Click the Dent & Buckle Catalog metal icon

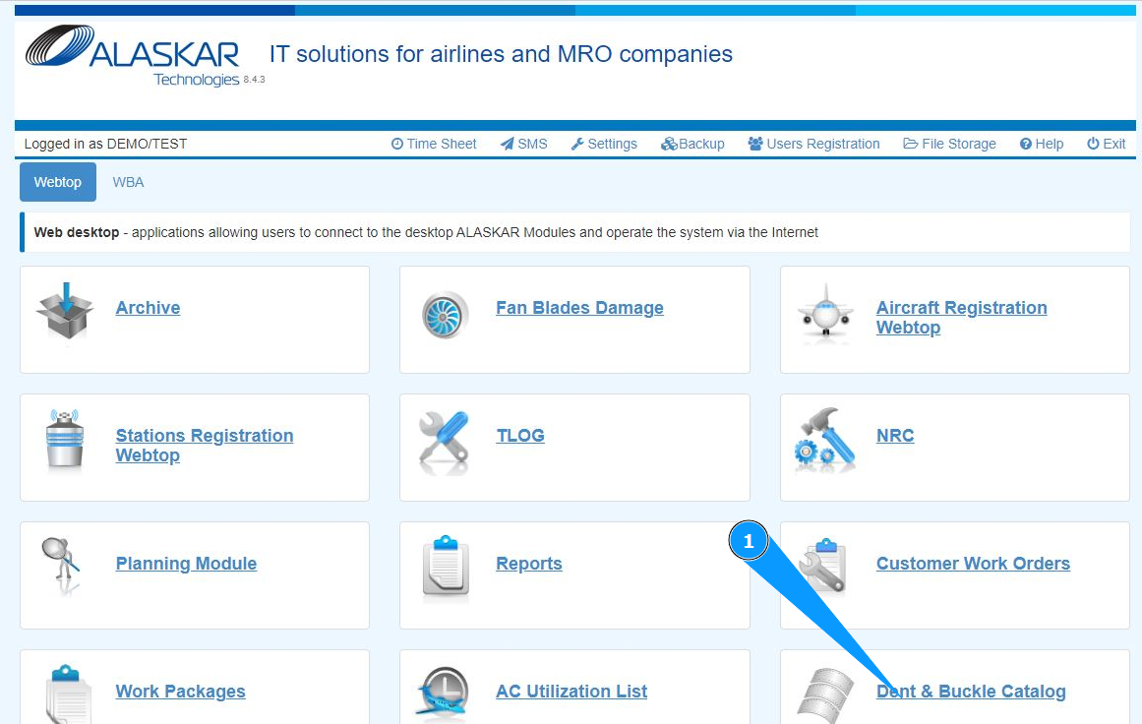[825, 694]
